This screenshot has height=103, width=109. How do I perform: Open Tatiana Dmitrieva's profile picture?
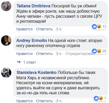[x=6, y=6]
